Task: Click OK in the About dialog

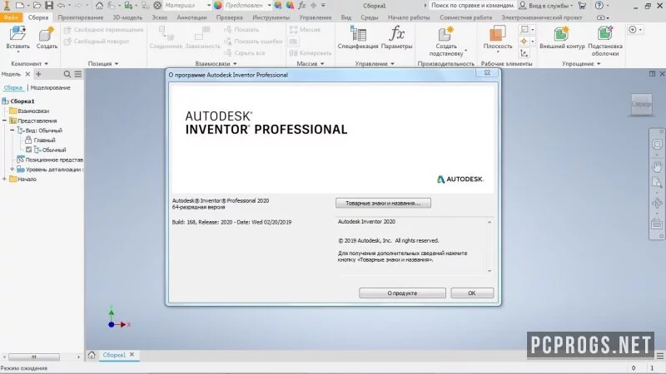Action: click(472, 293)
